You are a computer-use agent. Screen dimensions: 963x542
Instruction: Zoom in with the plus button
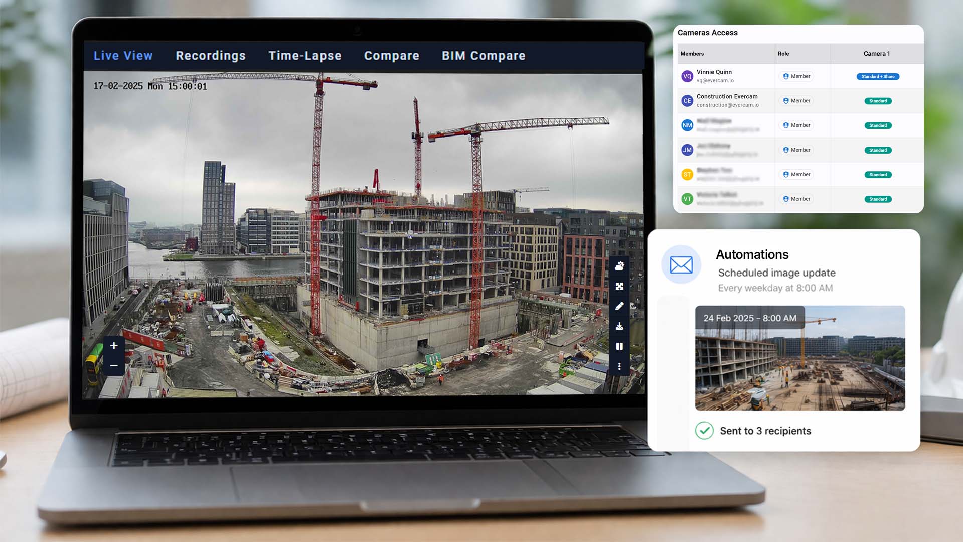pyautogui.click(x=114, y=346)
